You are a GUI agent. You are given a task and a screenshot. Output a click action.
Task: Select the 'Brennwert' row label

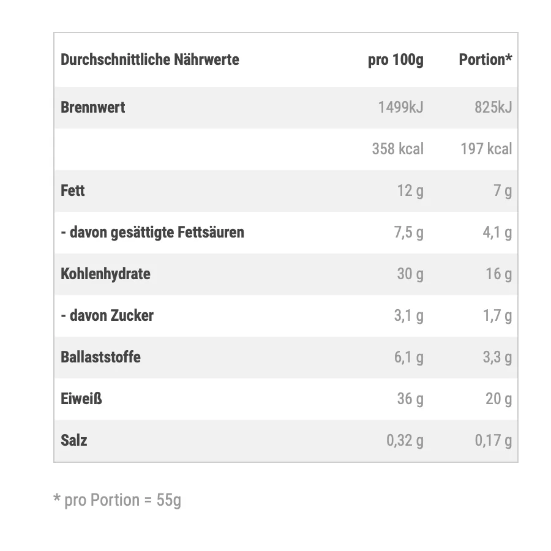coord(93,108)
